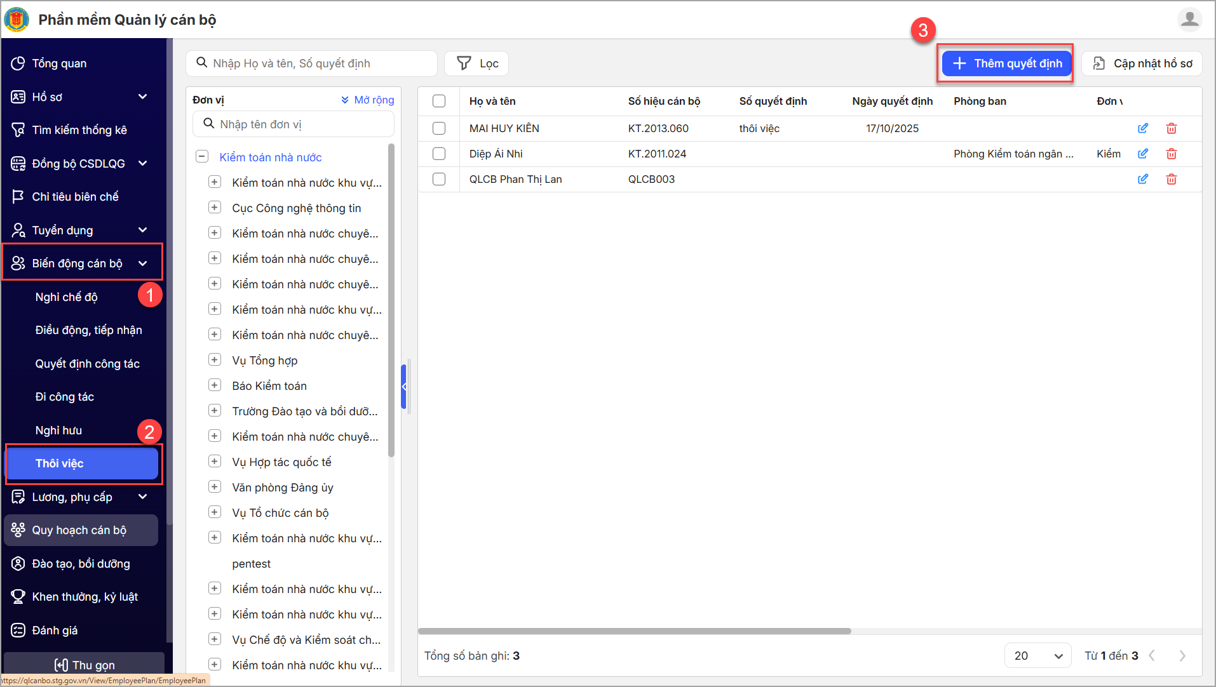Select Điều động, tiếp nhận in sidebar
The height and width of the screenshot is (687, 1216).
88,330
